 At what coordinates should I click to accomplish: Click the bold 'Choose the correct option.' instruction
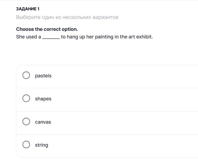[x=47, y=29]
